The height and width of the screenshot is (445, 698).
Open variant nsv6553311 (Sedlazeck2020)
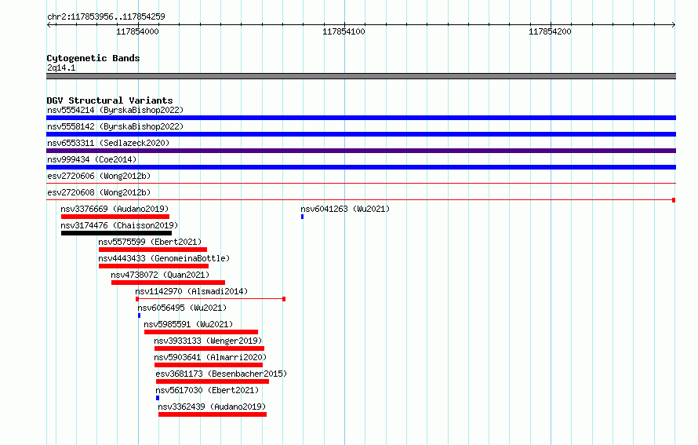point(108,143)
